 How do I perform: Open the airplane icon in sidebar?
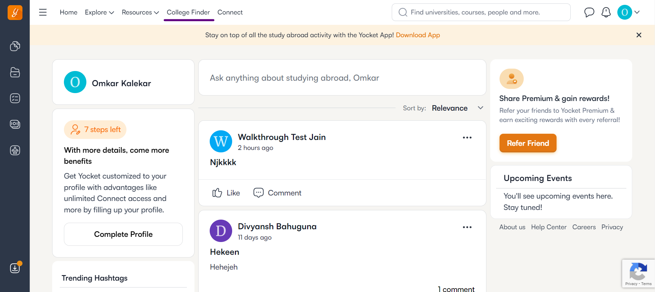tap(15, 150)
